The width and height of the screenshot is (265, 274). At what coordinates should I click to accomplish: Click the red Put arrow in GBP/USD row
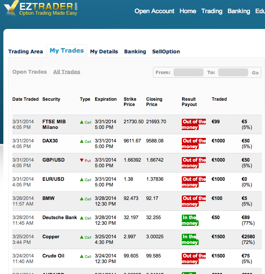(x=82, y=160)
